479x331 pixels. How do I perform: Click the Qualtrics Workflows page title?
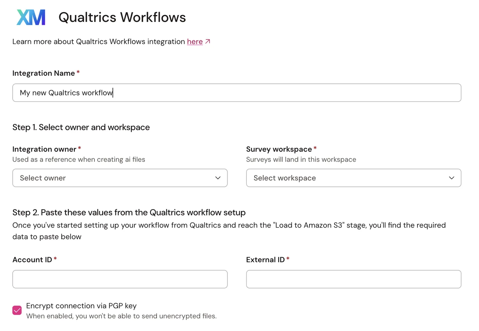click(x=122, y=17)
